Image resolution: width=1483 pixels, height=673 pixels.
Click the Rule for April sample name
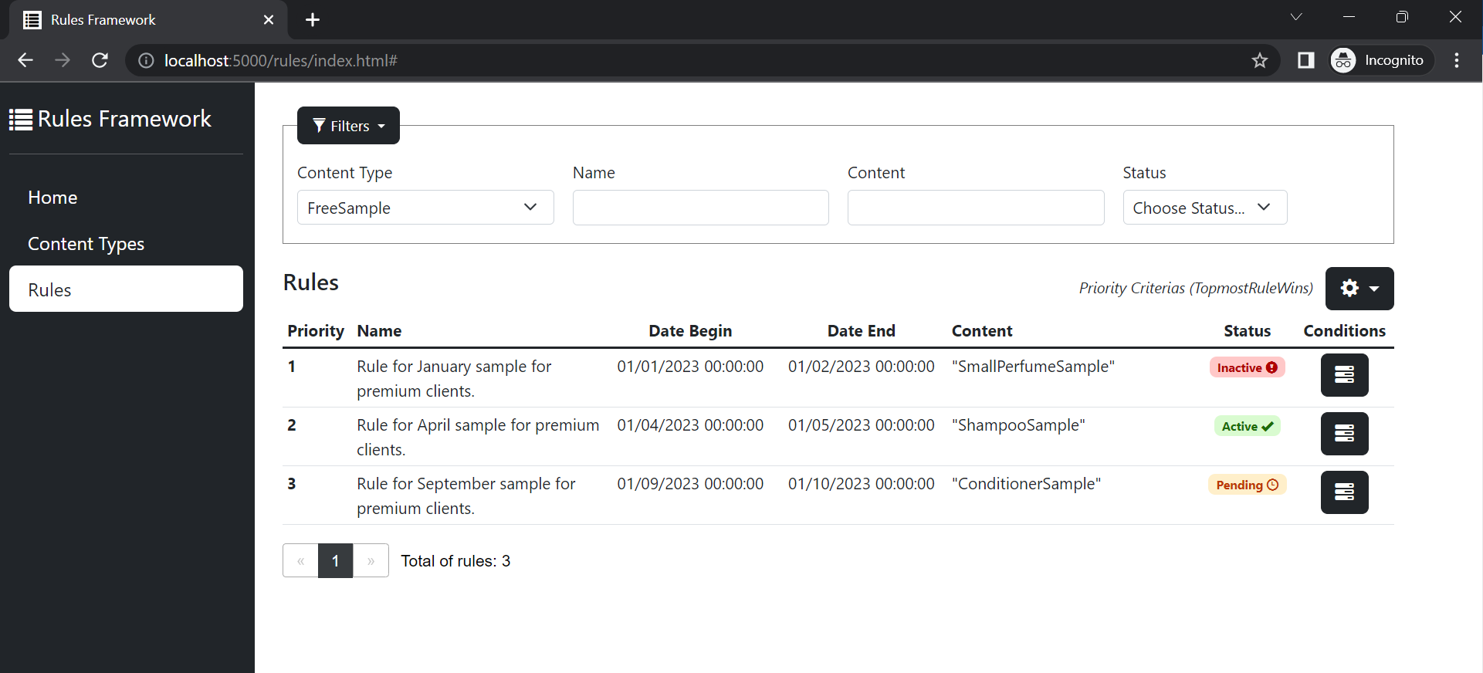click(x=478, y=438)
